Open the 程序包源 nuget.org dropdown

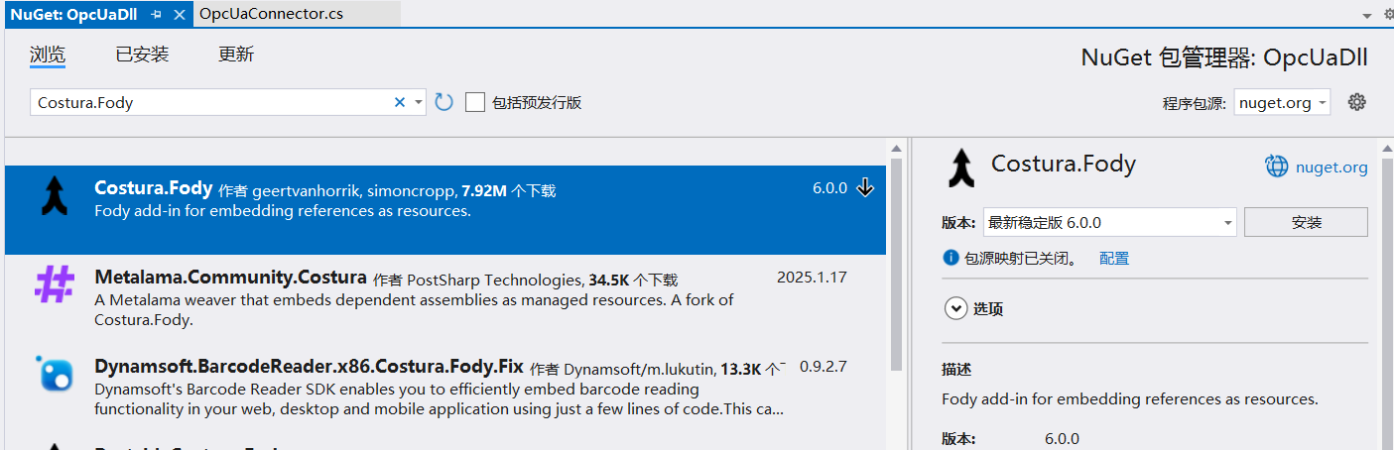click(x=1282, y=103)
